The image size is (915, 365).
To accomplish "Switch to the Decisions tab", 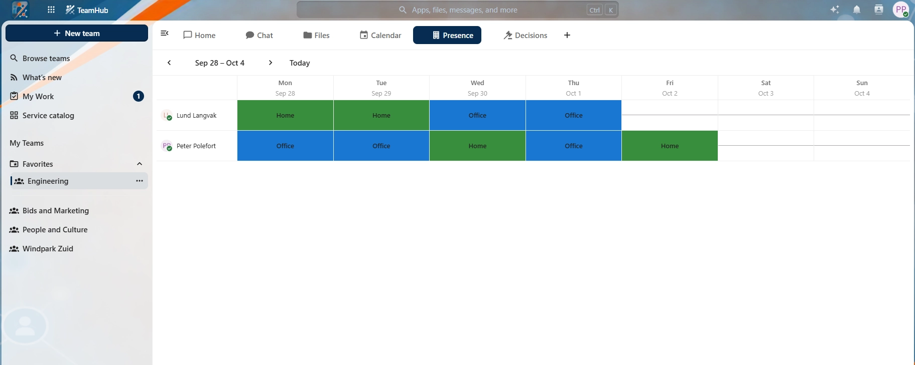I will (x=526, y=35).
